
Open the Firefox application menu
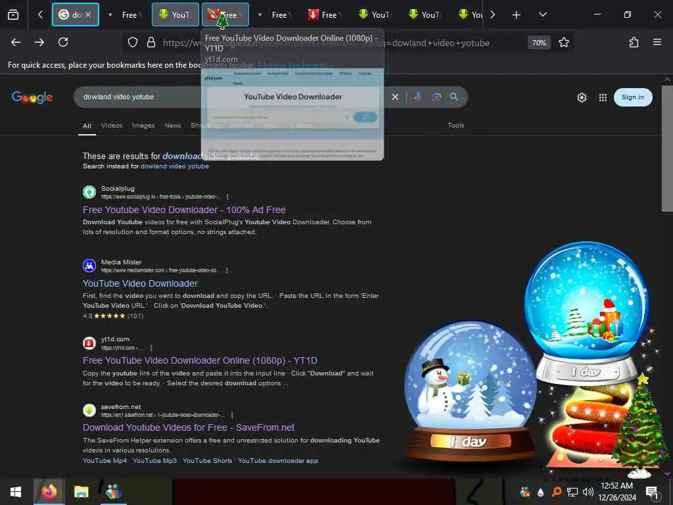(657, 43)
